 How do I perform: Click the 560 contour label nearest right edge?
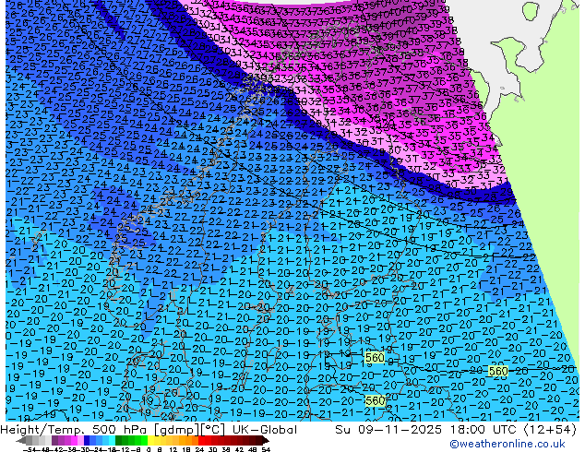[x=498, y=371]
